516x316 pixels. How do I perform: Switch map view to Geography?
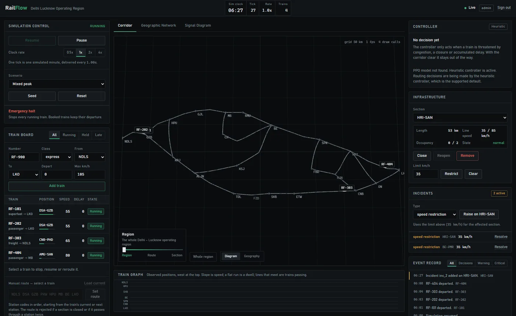[252, 256]
